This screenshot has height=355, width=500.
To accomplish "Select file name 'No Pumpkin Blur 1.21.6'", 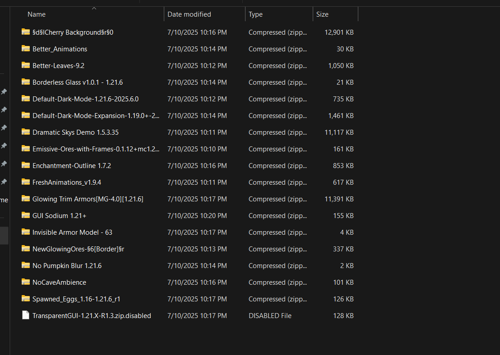I will point(67,266).
